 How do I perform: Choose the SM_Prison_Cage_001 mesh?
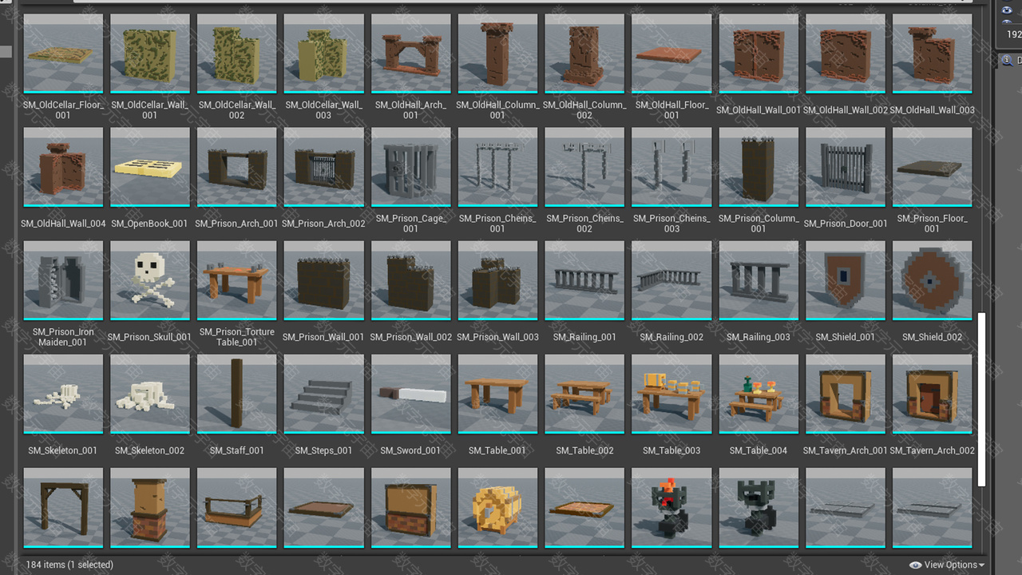[411, 167]
